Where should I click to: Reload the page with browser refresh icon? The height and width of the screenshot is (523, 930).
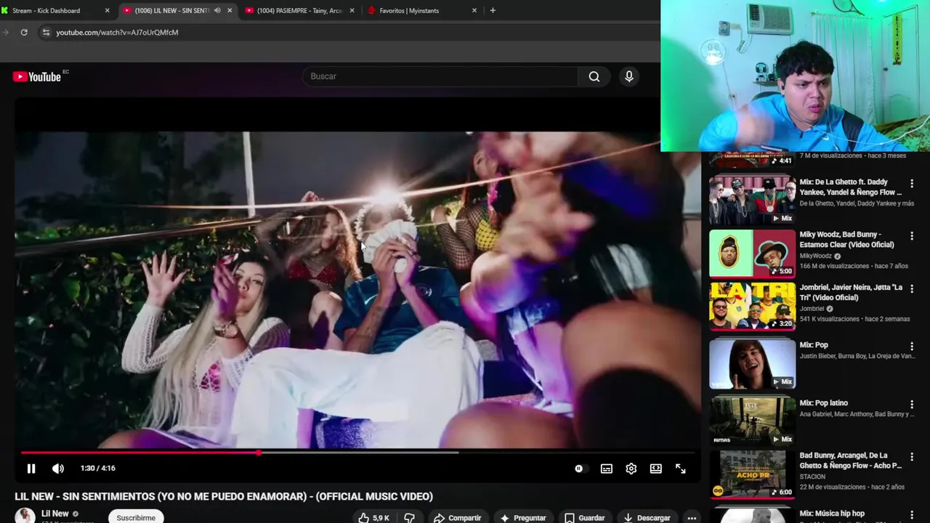pos(24,32)
